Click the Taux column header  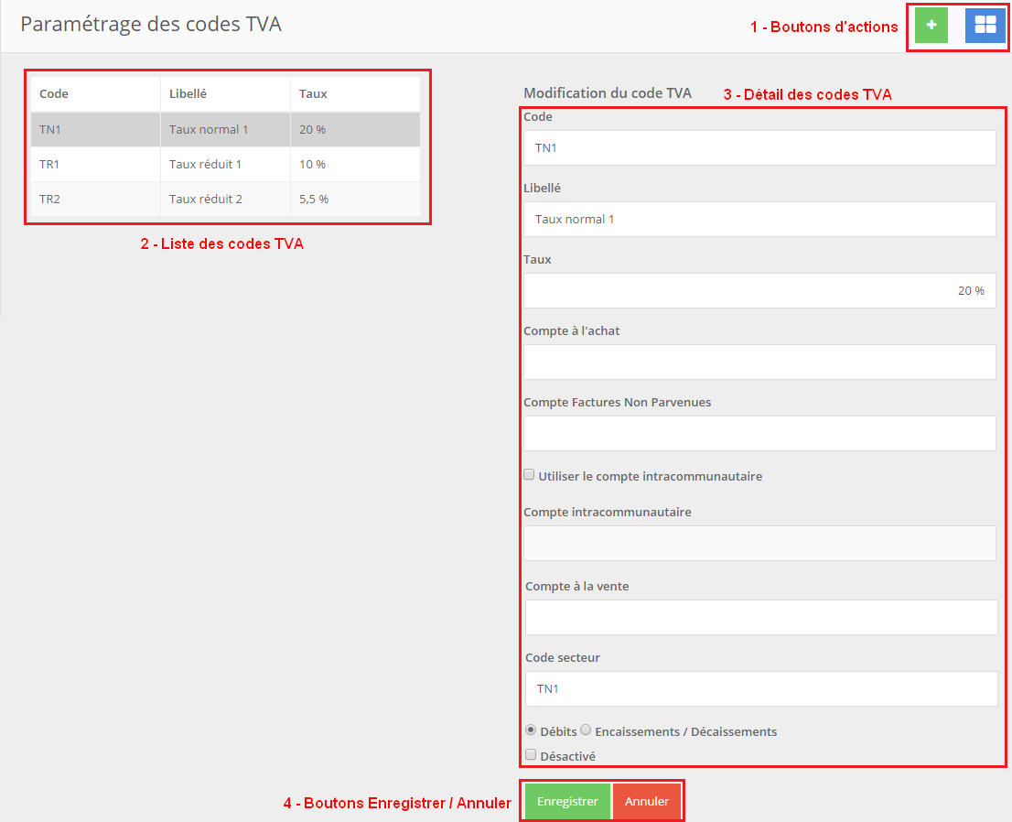313,94
